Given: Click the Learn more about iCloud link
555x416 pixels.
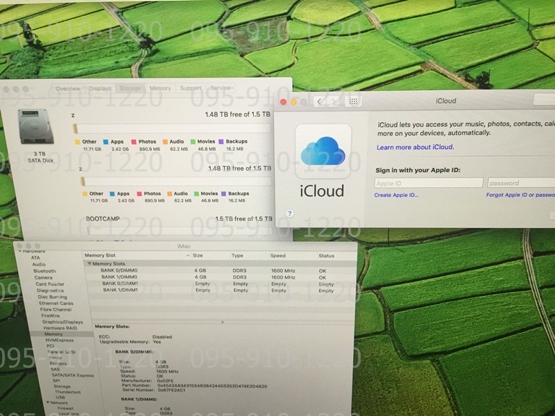Looking at the screenshot, I should pos(415,147).
